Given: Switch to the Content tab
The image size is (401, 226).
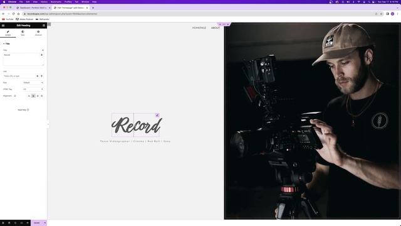Looking at the screenshot, I should [8, 33].
